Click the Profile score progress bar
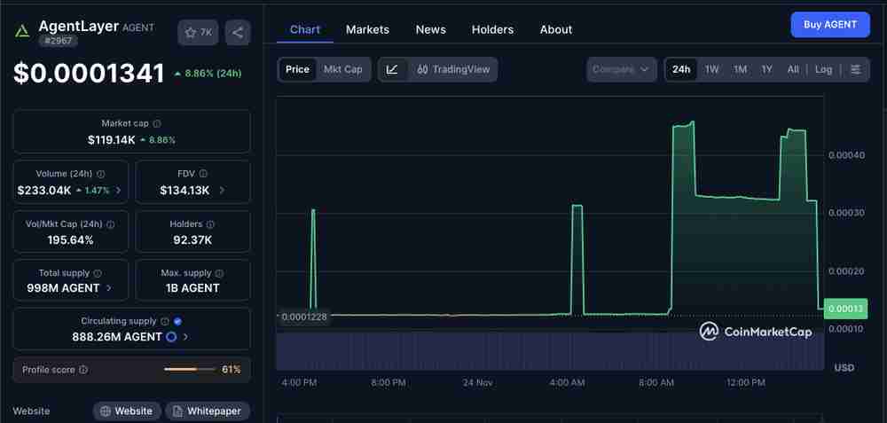The image size is (887, 423). [189, 370]
